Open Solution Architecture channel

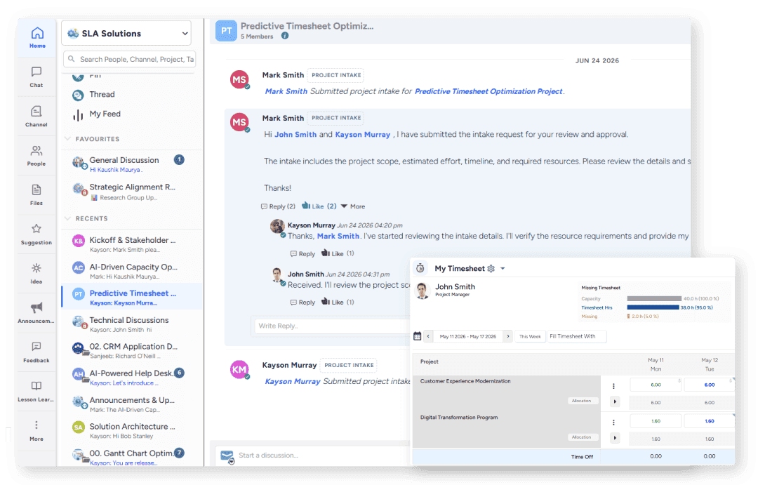pyautogui.click(x=132, y=430)
